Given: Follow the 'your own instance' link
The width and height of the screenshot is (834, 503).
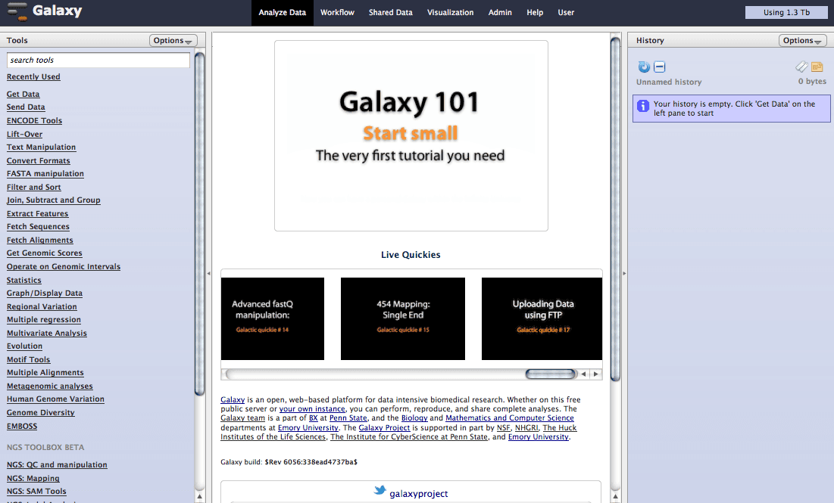Looking at the screenshot, I should pos(312,409).
